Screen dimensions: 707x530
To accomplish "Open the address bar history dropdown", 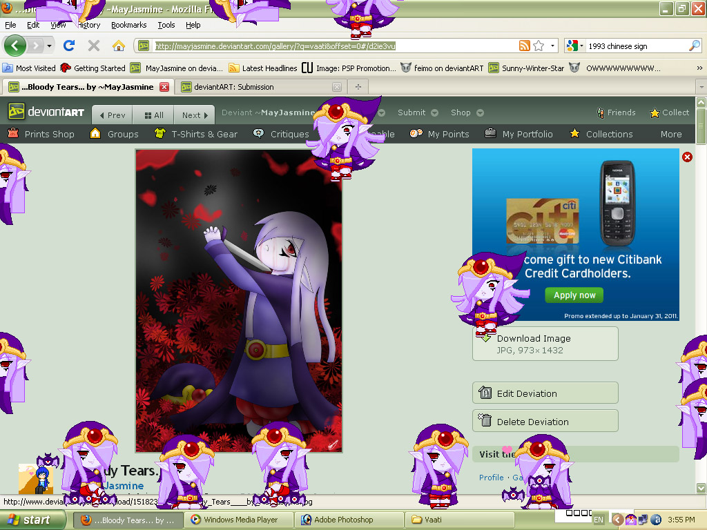I will click(553, 46).
